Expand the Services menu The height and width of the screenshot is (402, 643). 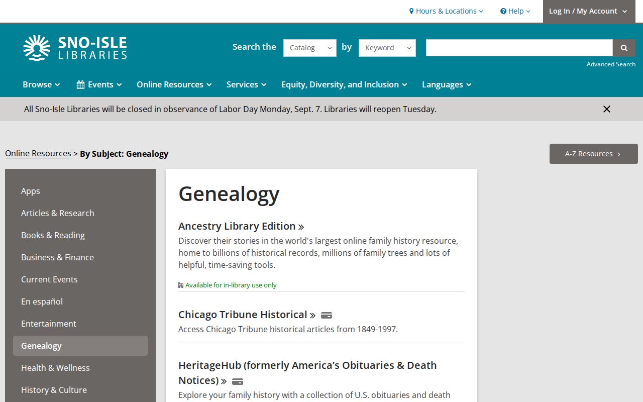pos(247,84)
